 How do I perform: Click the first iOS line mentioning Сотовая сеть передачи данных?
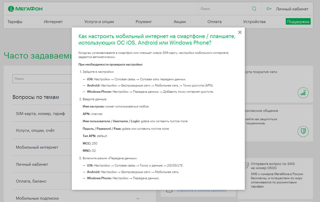tap(136, 79)
